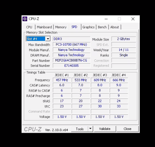Switch to the Graphics tab
This screenshot has width=155, height=147.
[x=88, y=27]
